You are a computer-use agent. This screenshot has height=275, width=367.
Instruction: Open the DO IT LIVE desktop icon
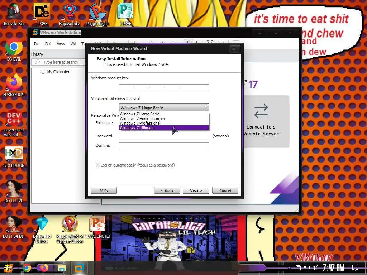tap(14, 192)
